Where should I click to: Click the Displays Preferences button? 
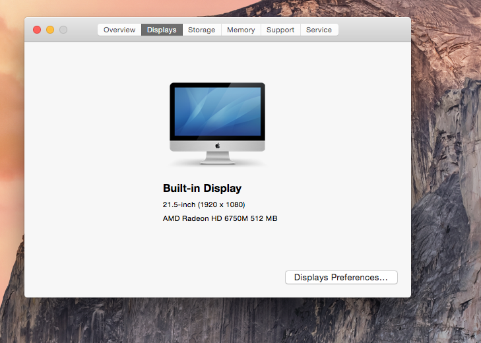point(341,277)
